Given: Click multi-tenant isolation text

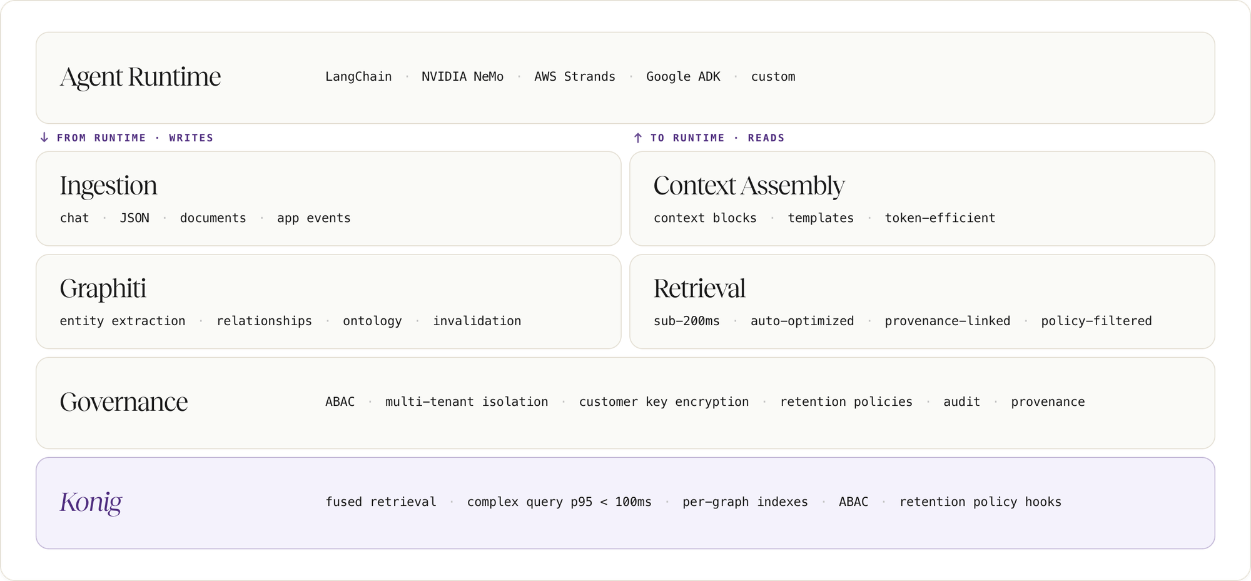Looking at the screenshot, I should 467,402.
